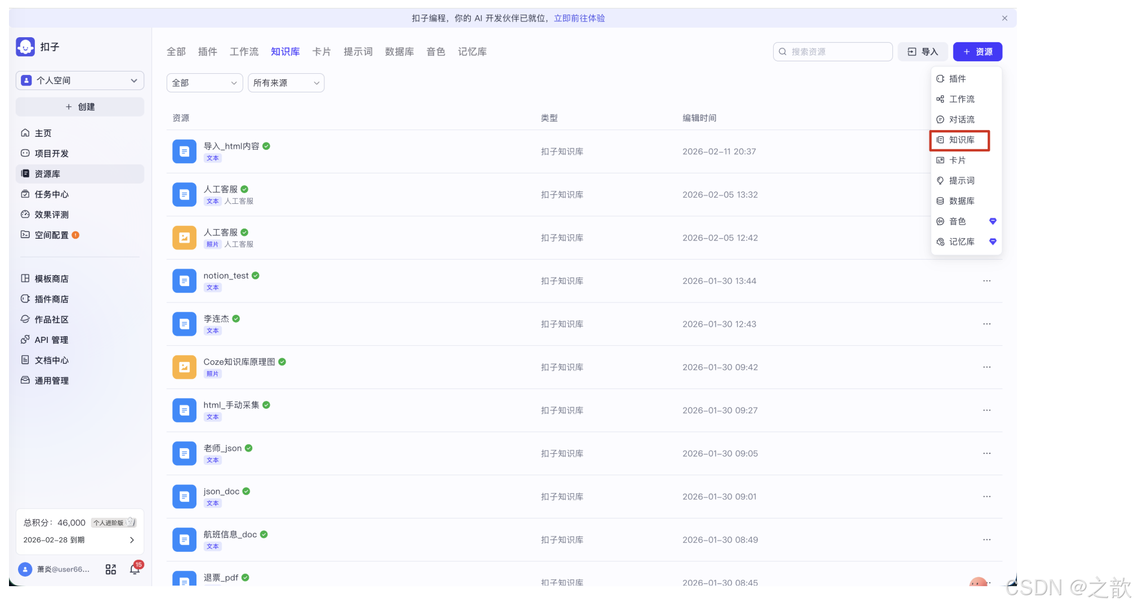Open more options for 老师_json row

[986, 453]
